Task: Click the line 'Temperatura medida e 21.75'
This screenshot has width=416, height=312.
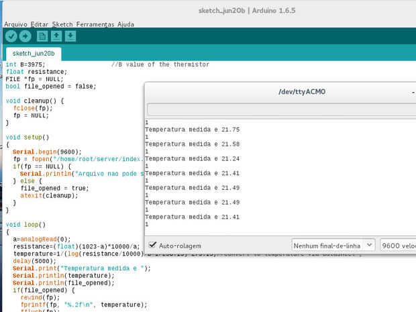Action: (192, 129)
